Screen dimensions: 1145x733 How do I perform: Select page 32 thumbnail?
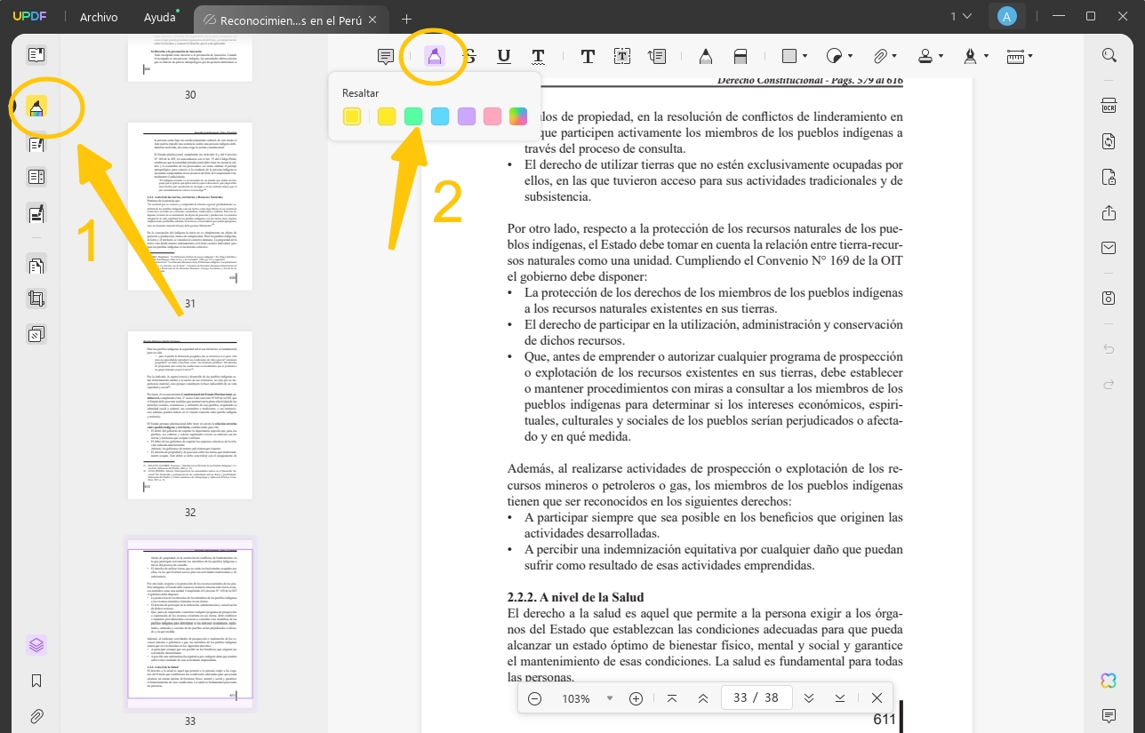(190, 415)
